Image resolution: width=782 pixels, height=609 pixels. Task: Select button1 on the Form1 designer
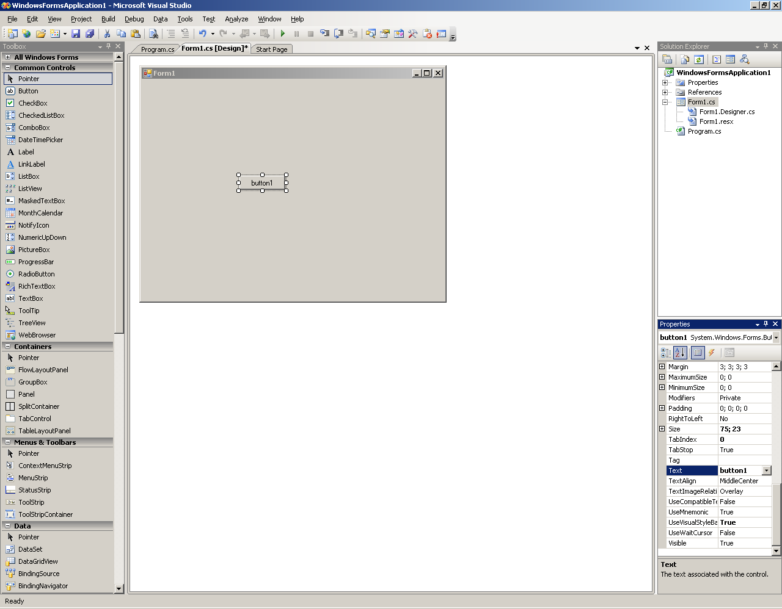click(262, 183)
